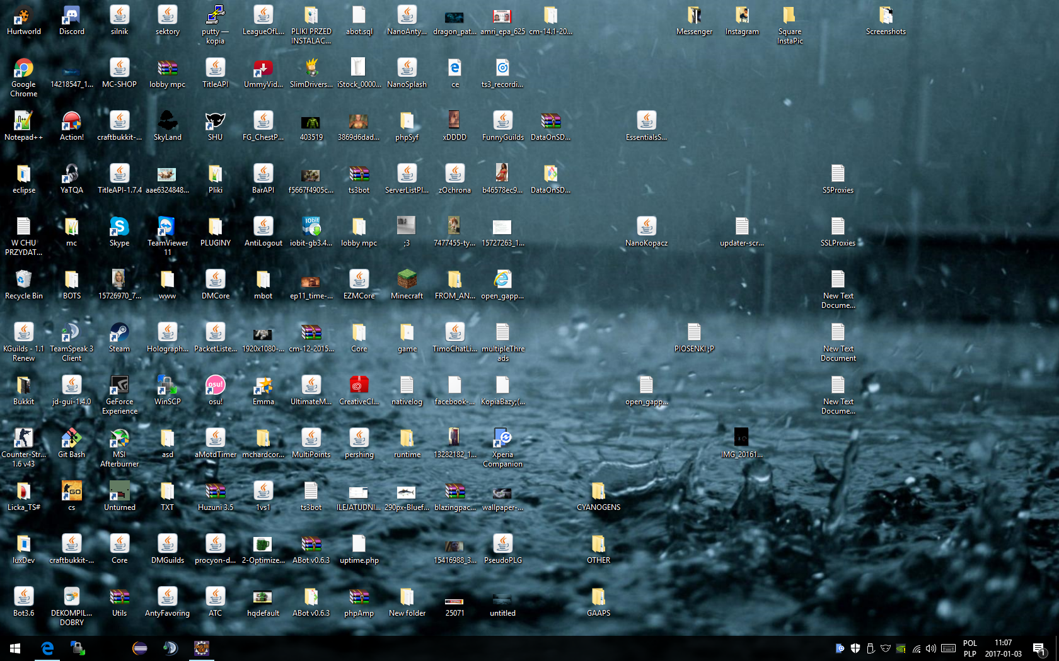1059x661 pixels.
Task: Select the Discord shortcut icon
Action: (71, 16)
